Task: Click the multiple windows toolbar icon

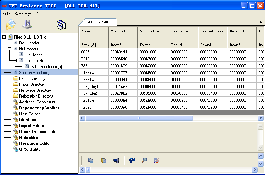Action: [61, 25]
